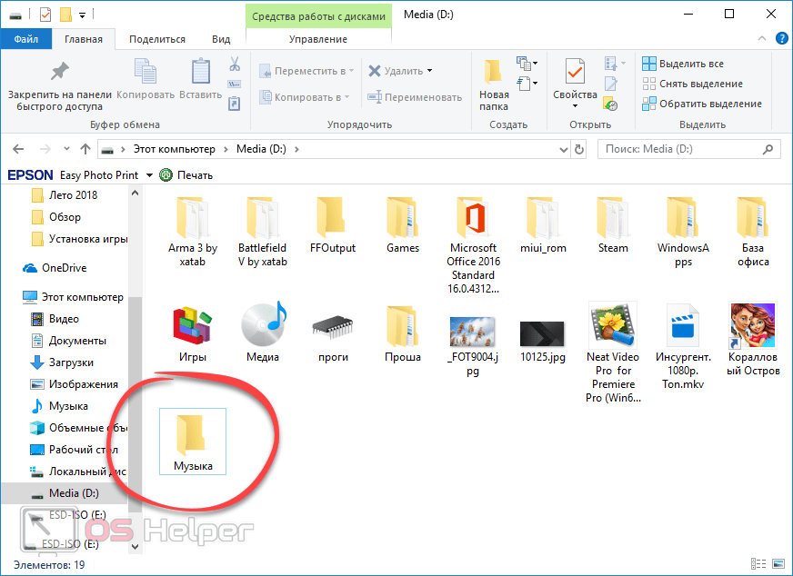Click the Up directory arrow
Image resolution: width=793 pixels, height=576 pixels.
[x=85, y=149]
